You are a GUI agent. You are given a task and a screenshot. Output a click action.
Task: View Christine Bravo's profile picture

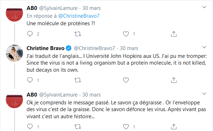click(x=14, y=53)
